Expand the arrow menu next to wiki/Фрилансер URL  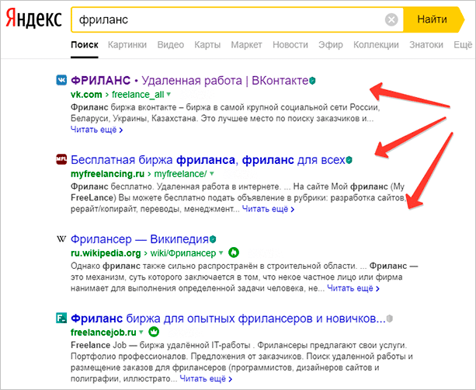[x=221, y=252]
